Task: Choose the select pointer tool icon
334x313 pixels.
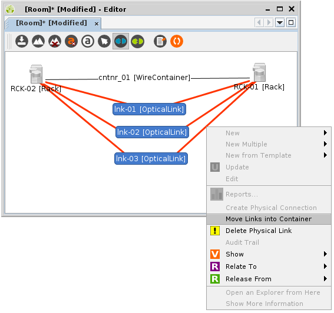Action: (104, 41)
